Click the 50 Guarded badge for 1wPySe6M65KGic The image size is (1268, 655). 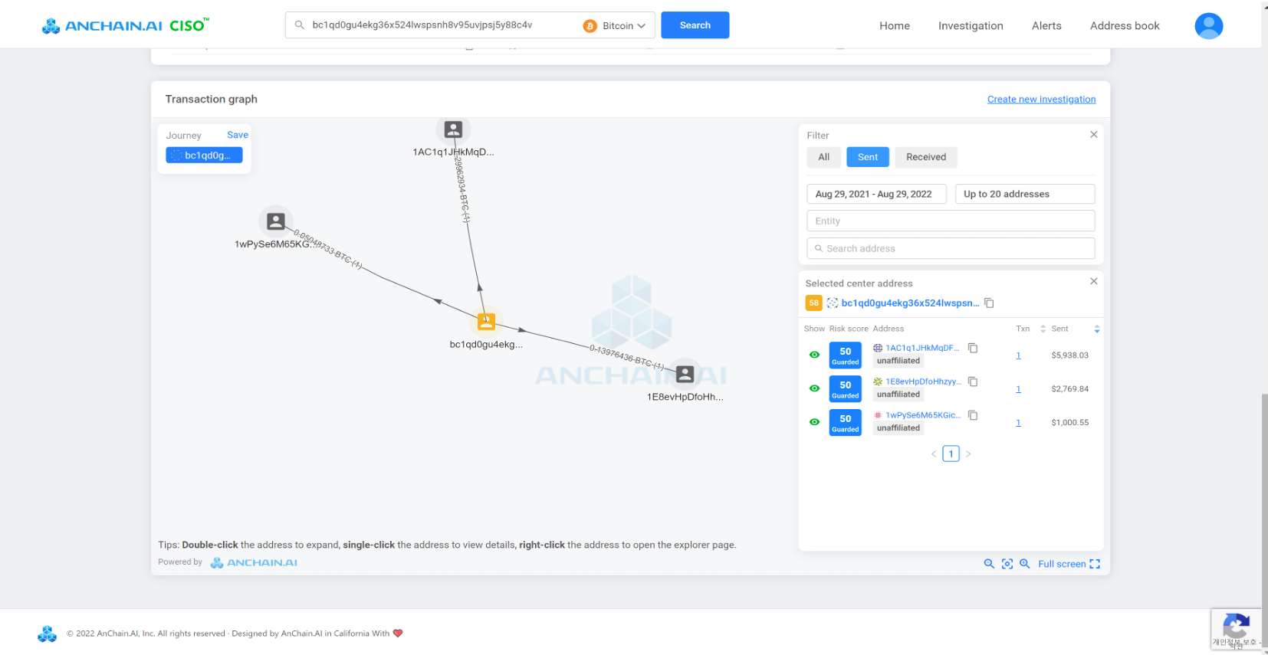(x=846, y=423)
